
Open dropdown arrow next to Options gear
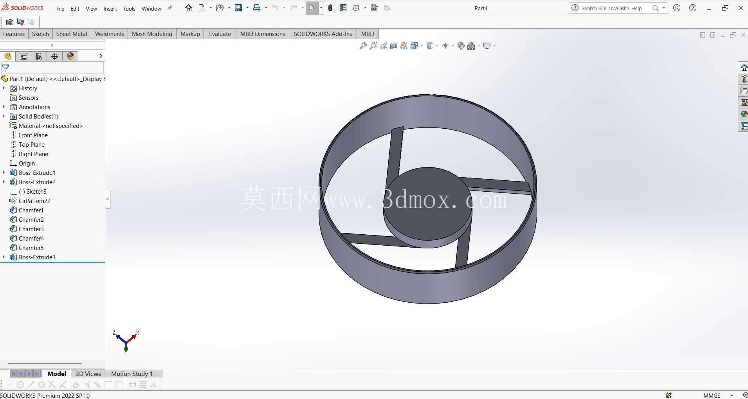point(365,8)
